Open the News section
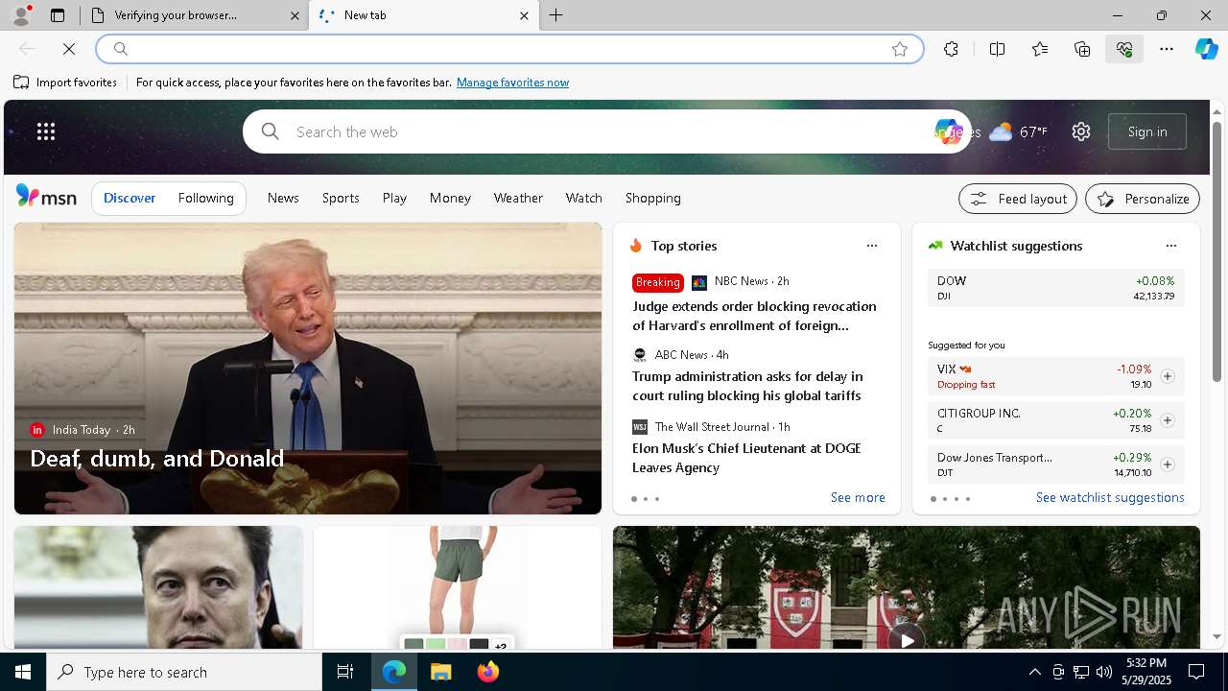 tap(283, 198)
